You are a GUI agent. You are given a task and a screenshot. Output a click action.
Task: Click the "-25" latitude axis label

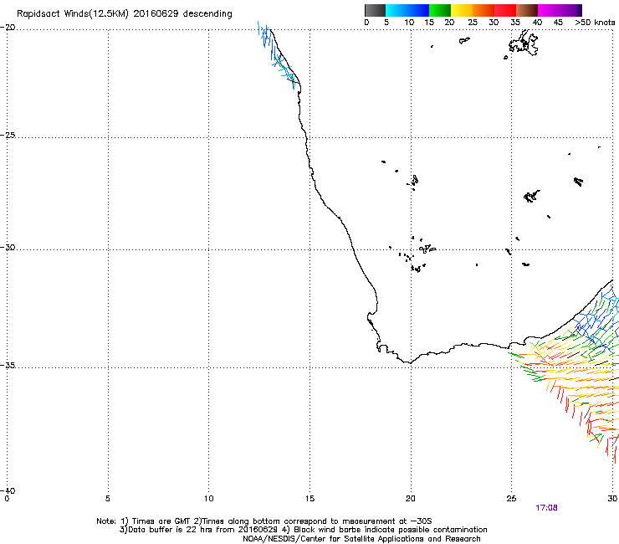(8, 135)
